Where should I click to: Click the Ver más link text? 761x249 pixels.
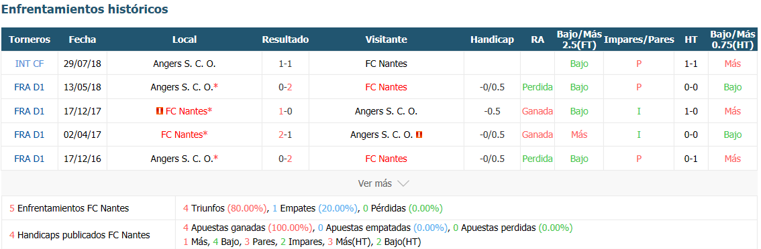click(374, 183)
